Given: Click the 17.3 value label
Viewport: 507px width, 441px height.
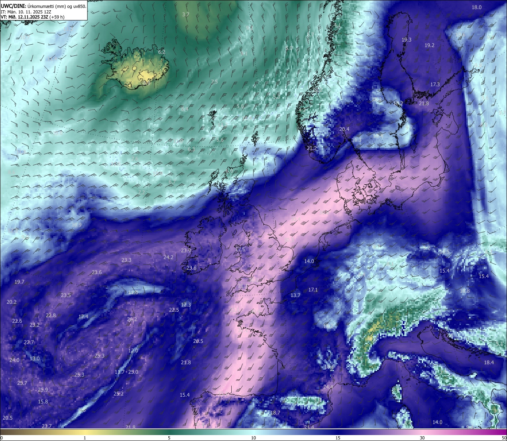Looking at the screenshot, I should click(435, 84).
